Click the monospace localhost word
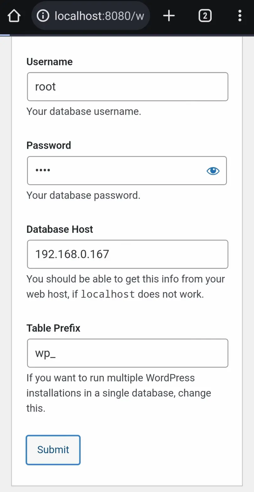Image resolution: width=254 pixels, height=492 pixels. (108, 294)
